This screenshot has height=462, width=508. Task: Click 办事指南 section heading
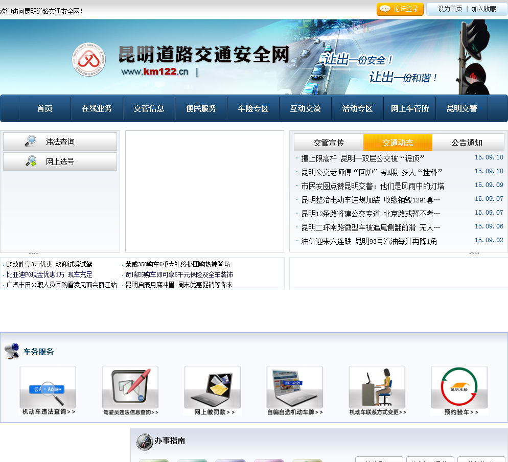tap(170, 441)
